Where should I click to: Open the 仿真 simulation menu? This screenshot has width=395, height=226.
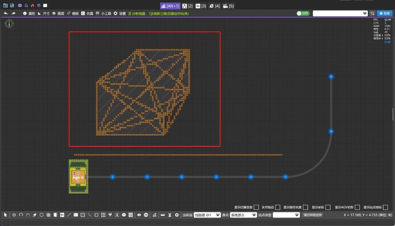tap(87, 14)
